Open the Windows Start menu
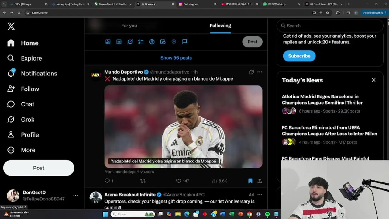389x219 pixels. [x=105, y=214]
